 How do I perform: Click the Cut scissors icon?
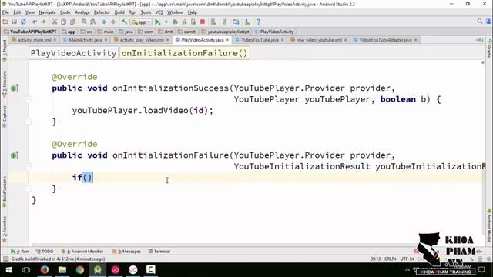coord(55,22)
